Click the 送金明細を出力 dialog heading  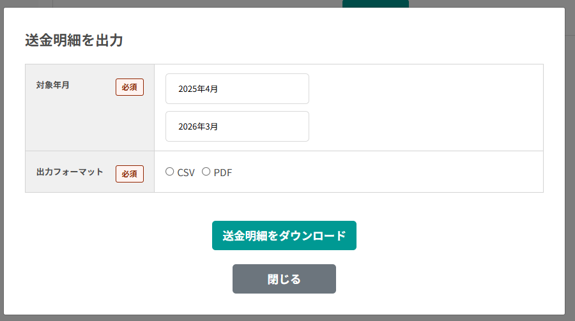pos(73,40)
